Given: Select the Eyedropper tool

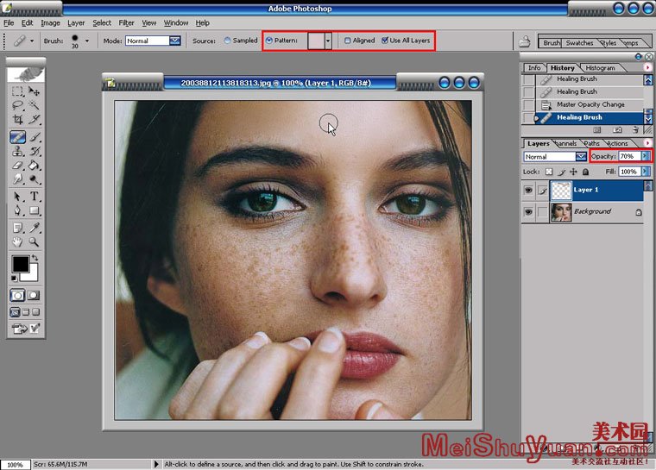Looking at the screenshot, I should 35,227.
